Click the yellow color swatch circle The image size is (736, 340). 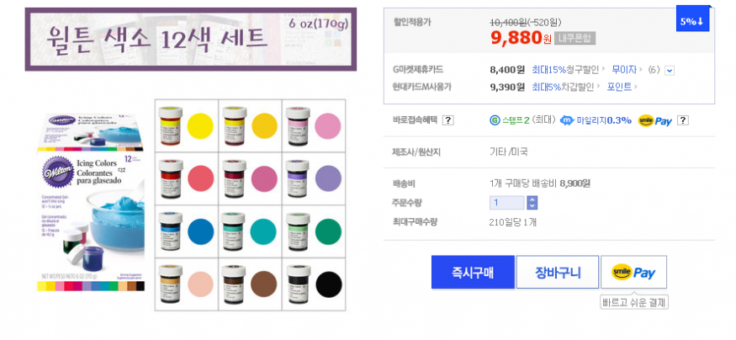point(200,125)
